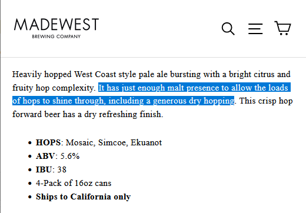
Task: Click the 'ABV' bold label
Action: point(45,156)
